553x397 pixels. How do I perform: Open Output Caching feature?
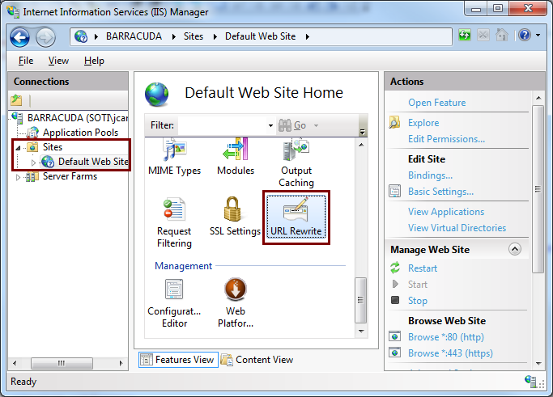tap(296, 163)
